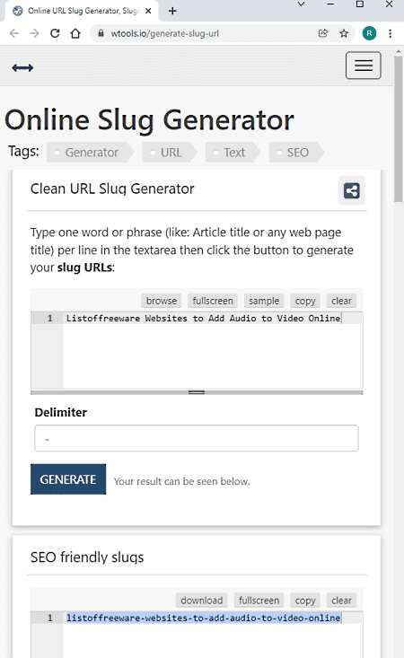Select the Generator tag
The image size is (404, 658).
coord(91,153)
